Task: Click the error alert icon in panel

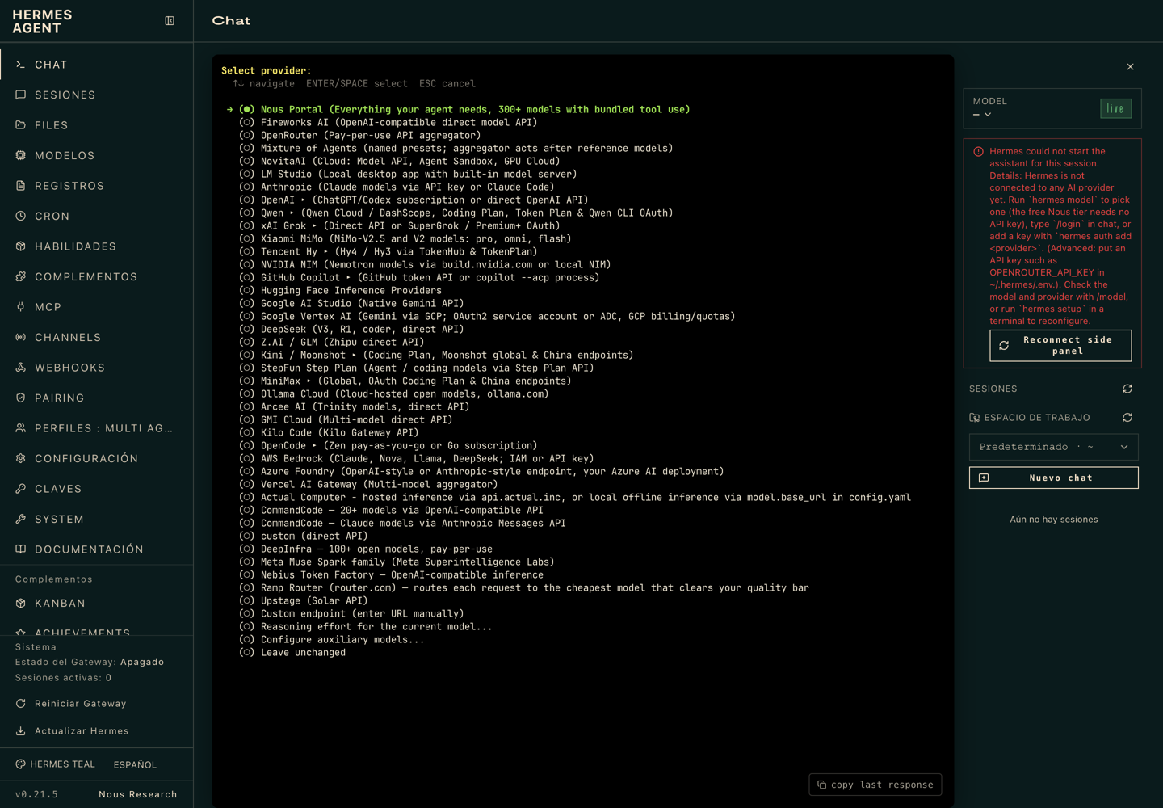Action: pos(978,152)
